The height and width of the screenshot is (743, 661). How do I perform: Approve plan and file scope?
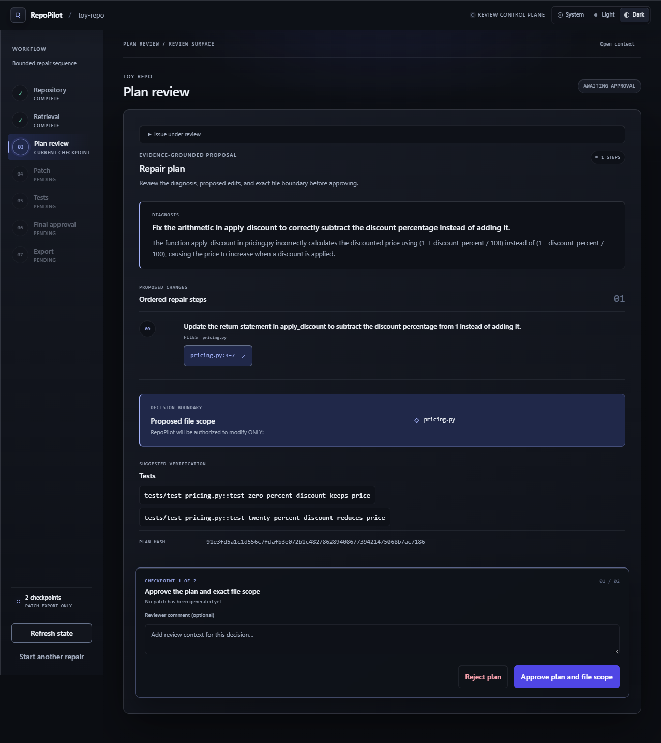click(x=566, y=677)
